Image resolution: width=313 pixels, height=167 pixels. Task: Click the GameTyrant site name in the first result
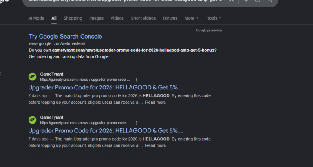point(51,74)
